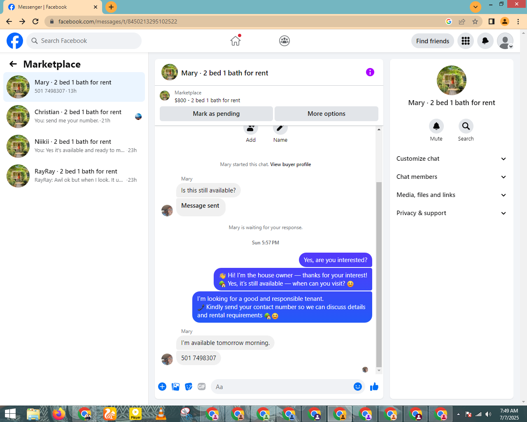Viewport: 527px width, 422px height.
Task: Choose a GIF icon
Action: point(202,387)
